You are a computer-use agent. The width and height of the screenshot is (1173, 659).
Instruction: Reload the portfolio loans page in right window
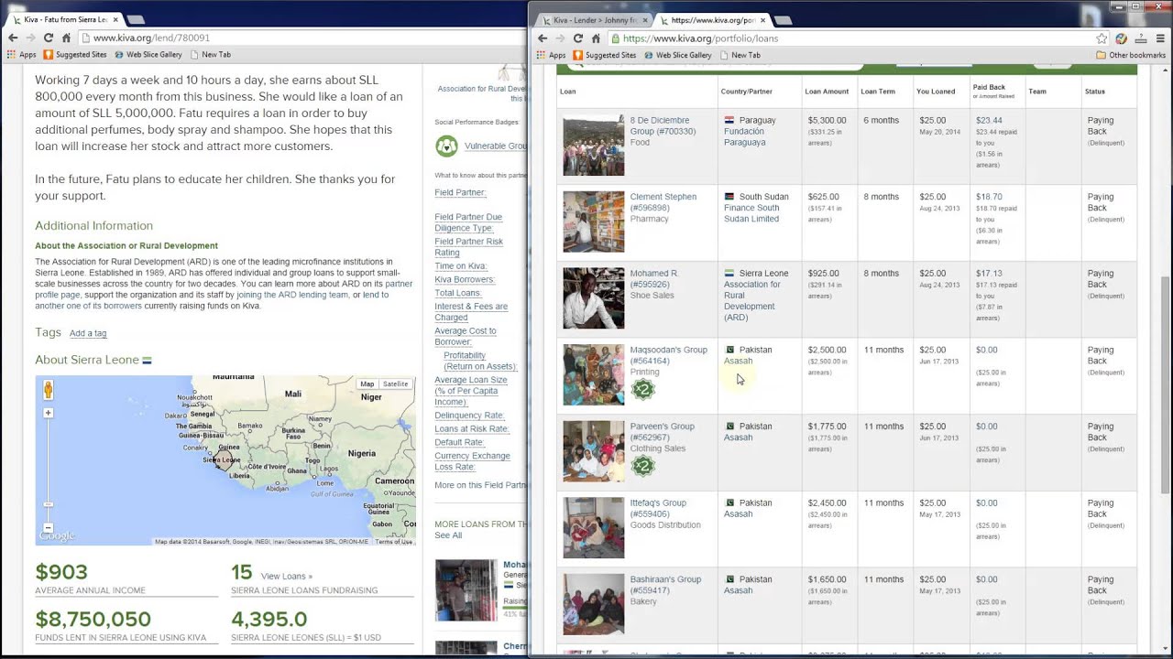coord(577,38)
